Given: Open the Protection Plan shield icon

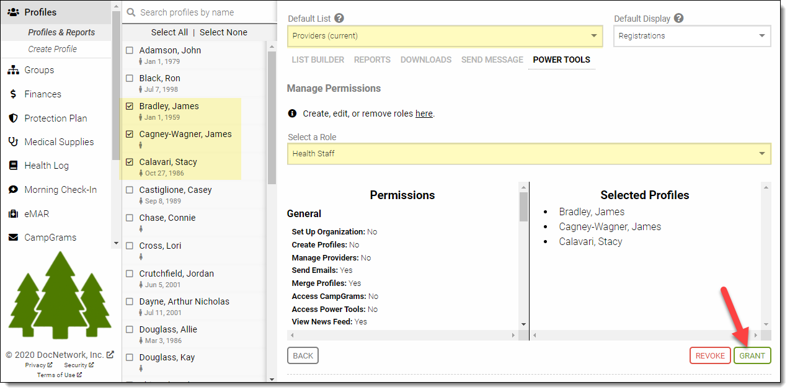Looking at the screenshot, I should pos(13,118).
